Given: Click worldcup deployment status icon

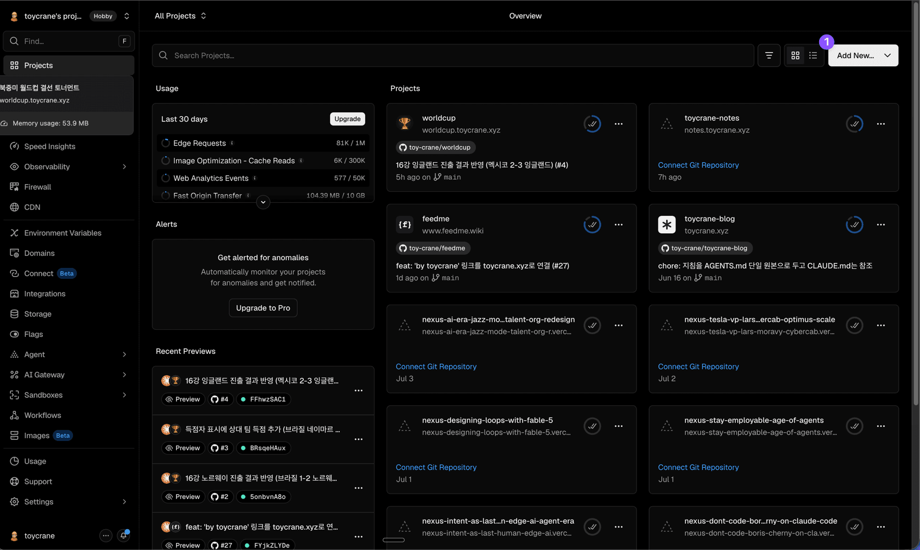Looking at the screenshot, I should 592,124.
